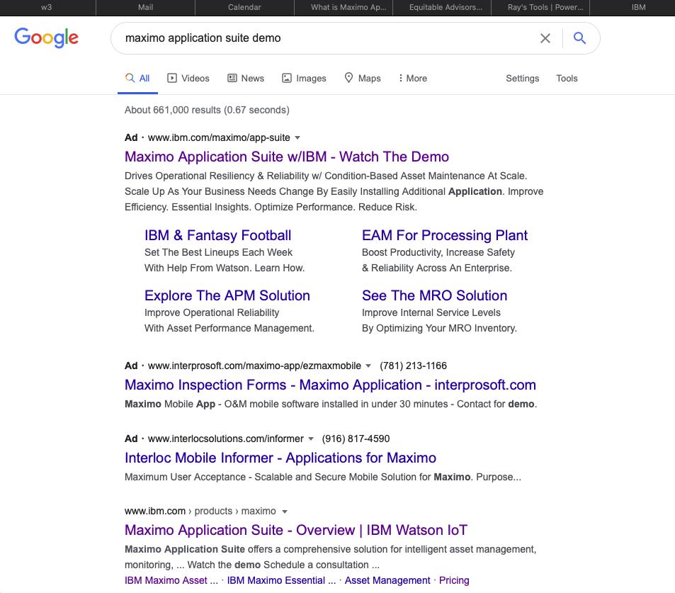This screenshot has height=593, width=675.
Task: Visit the Explore The APM Solution link
Action: [x=227, y=295]
